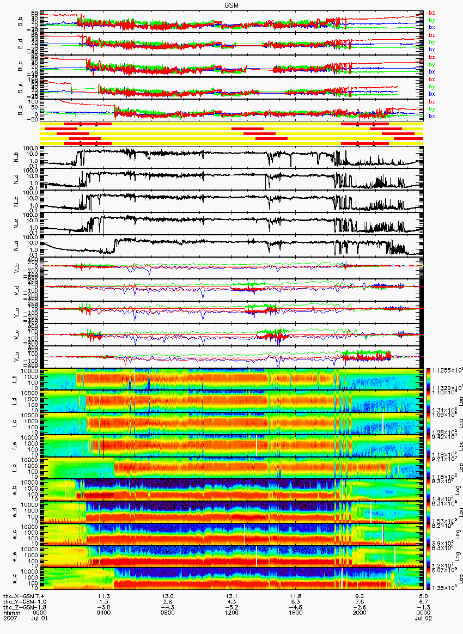
Task: Select the B_e panel axis label
Action: click(x=20, y=88)
